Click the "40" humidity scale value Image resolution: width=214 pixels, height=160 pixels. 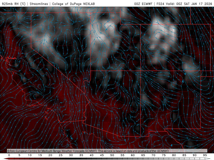(91, 155)
